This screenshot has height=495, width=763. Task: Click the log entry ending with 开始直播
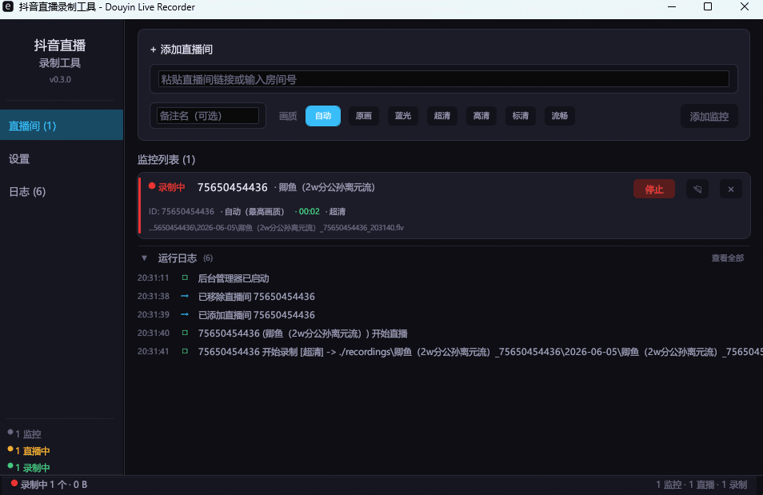[x=302, y=333]
